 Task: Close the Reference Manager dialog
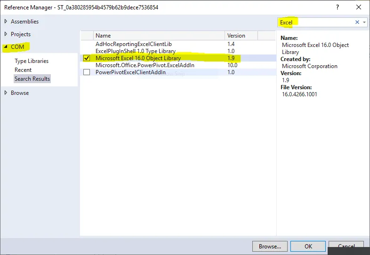point(359,7)
